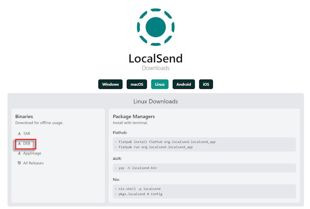
Task: Switch to the macOS tab
Action: click(137, 84)
